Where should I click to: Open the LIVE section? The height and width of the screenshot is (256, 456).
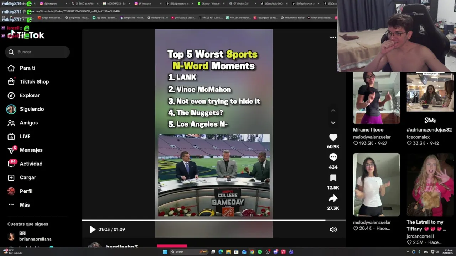(25, 136)
